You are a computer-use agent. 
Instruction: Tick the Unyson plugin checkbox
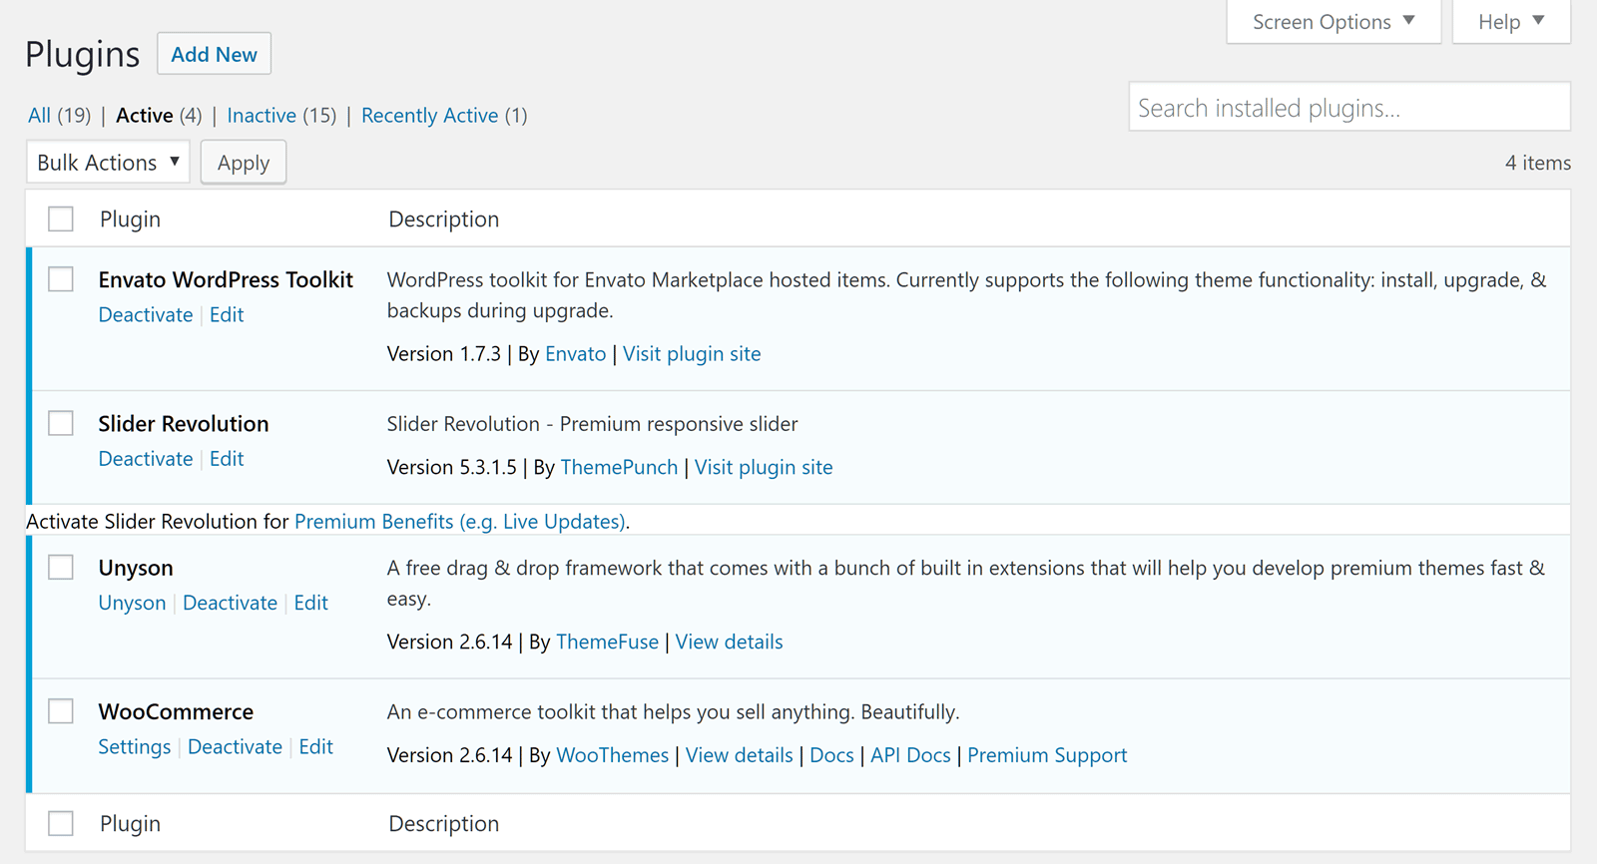coord(61,568)
